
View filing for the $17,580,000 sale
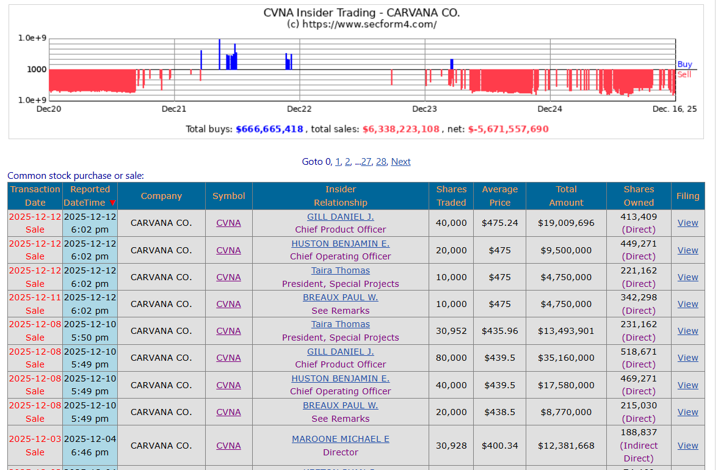pyautogui.click(x=687, y=385)
